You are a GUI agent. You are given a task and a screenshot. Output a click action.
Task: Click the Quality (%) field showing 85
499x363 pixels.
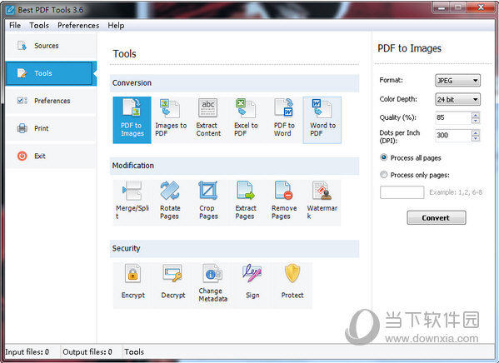click(x=453, y=117)
